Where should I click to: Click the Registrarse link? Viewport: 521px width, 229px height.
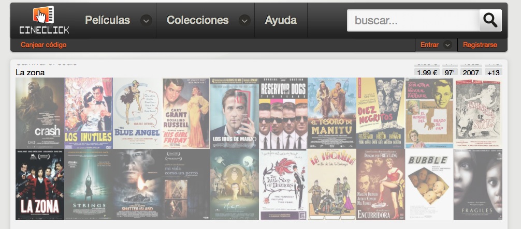tap(480, 45)
